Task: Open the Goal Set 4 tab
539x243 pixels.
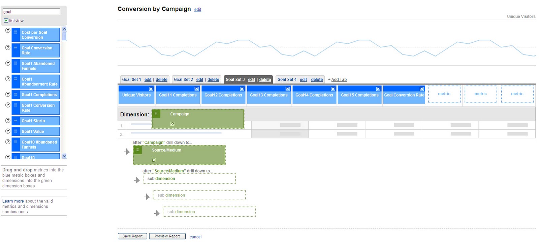Action: pos(287,80)
